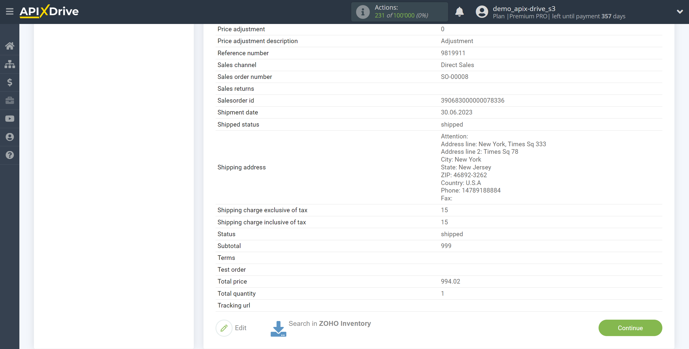689x349 pixels.
Task: Open video tutorials icon in sidebar
Action: tap(10, 119)
